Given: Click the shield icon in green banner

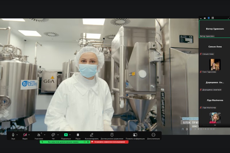Looking at the screenshot, I should (88, 142).
